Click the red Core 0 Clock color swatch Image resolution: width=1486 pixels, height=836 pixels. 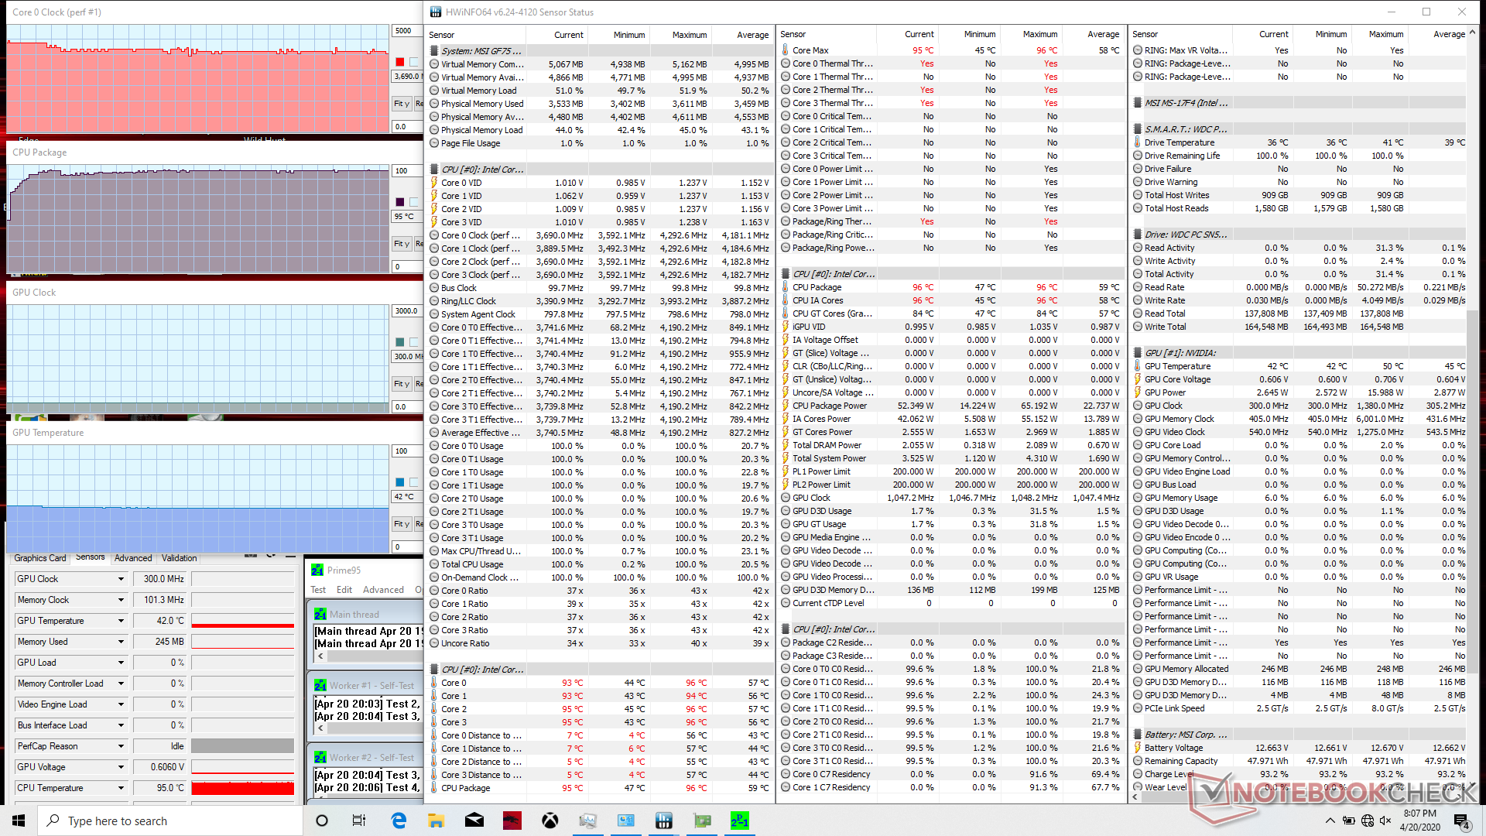tap(400, 62)
